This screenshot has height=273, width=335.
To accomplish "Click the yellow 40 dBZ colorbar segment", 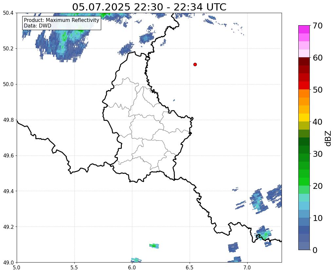I will click(304, 118).
